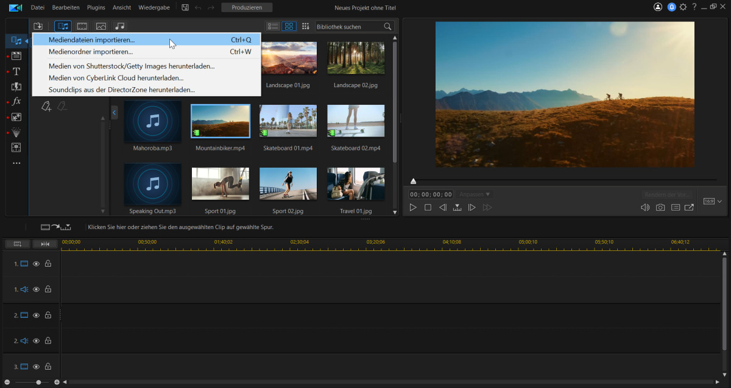Filter library to show only audio
The height and width of the screenshot is (388, 731).
[120, 26]
